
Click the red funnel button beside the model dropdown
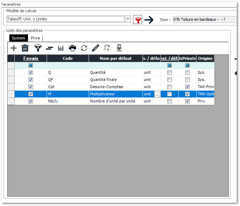pos(137,19)
